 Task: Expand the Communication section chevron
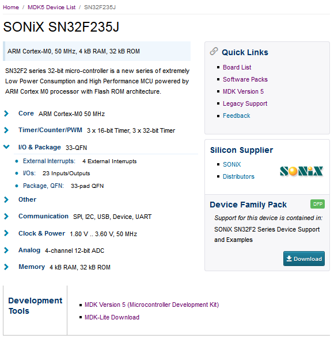click(6, 216)
